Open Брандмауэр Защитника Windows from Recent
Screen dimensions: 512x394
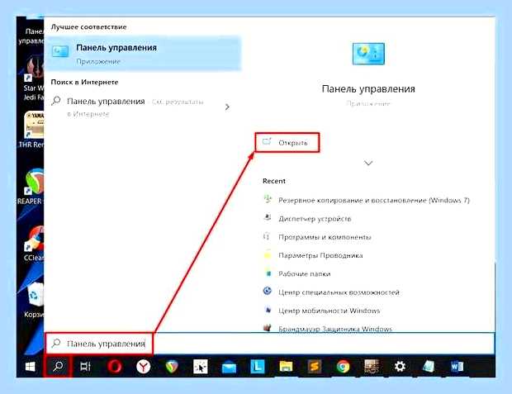point(328,329)
